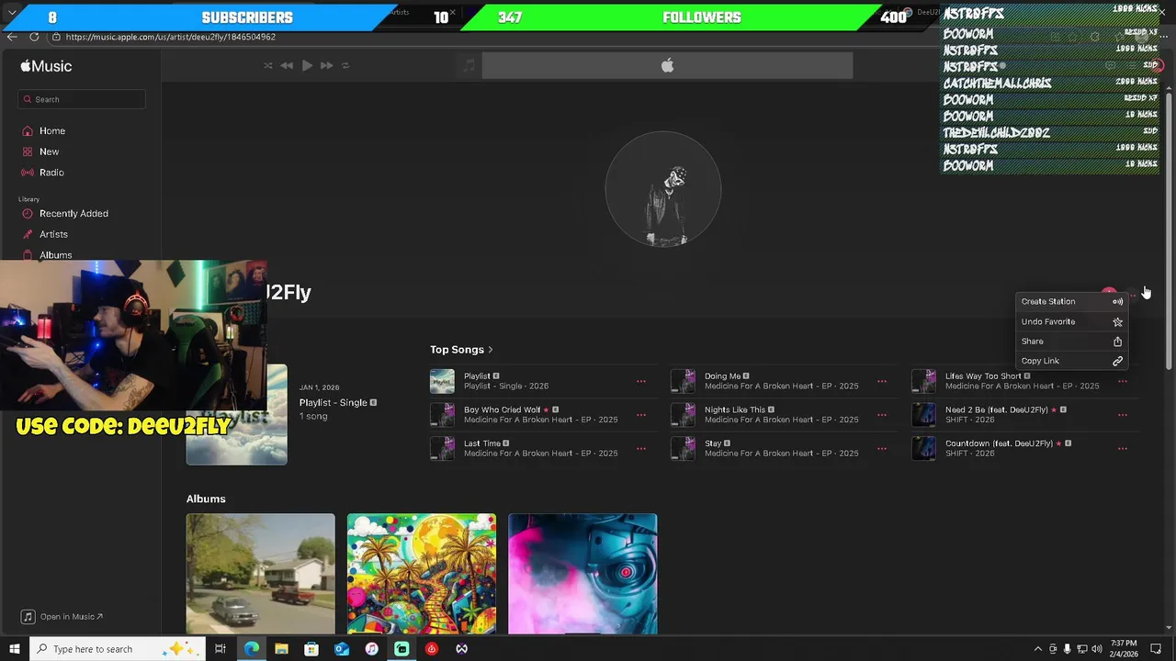Image resolution: width=1176 pixels, height=661 pixels.
Task: Click the system tray volume icon
Action: pos(1097,649)
